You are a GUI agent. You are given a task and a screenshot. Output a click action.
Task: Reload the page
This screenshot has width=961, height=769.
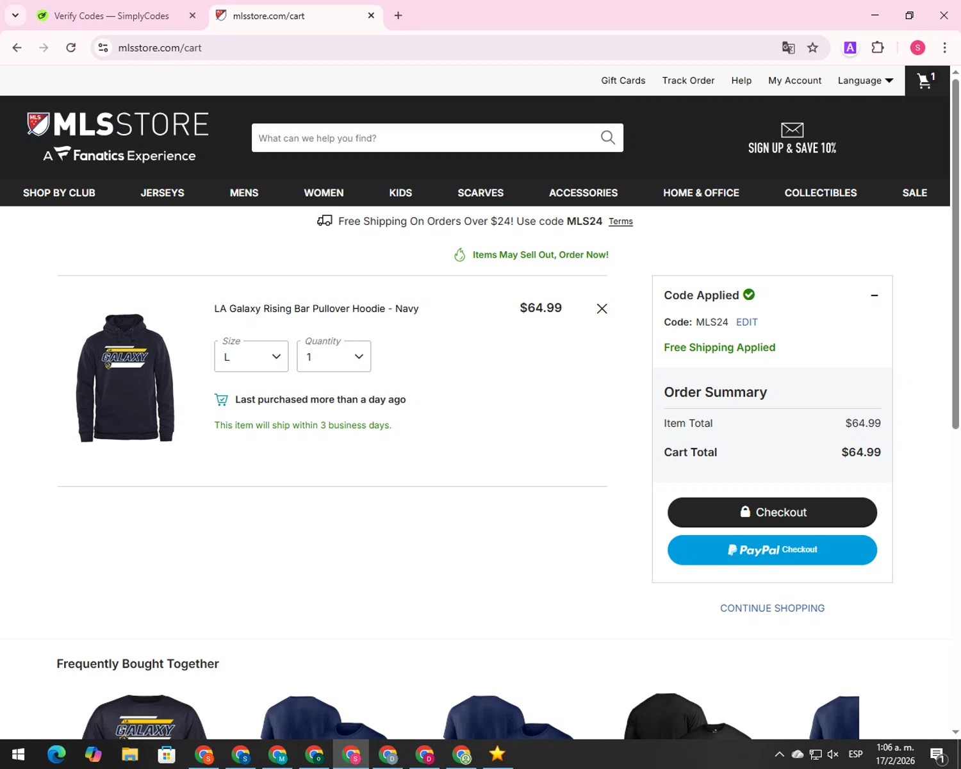click(x=71, y=47)
